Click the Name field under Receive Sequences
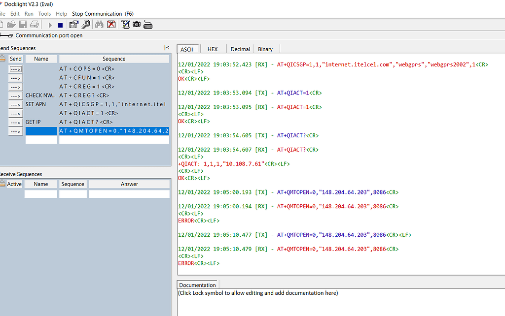 tap(41, 192)
